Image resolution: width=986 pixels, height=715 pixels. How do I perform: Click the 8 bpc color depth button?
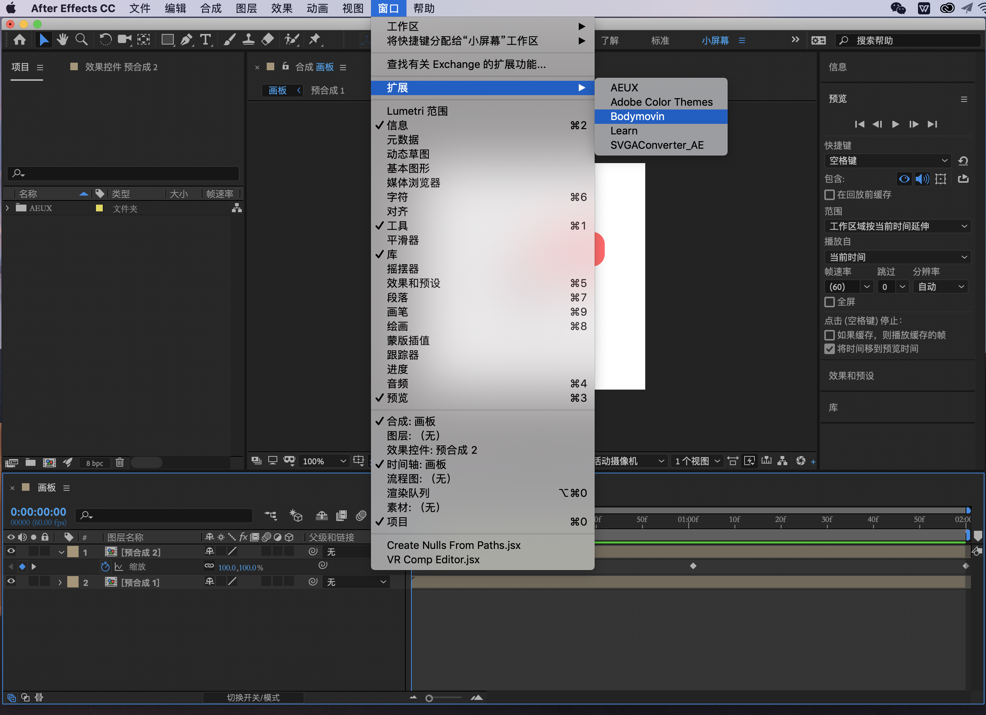tap(94, 463)
